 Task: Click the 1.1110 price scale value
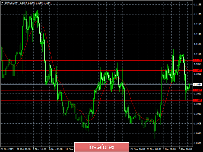coord(198,54)
